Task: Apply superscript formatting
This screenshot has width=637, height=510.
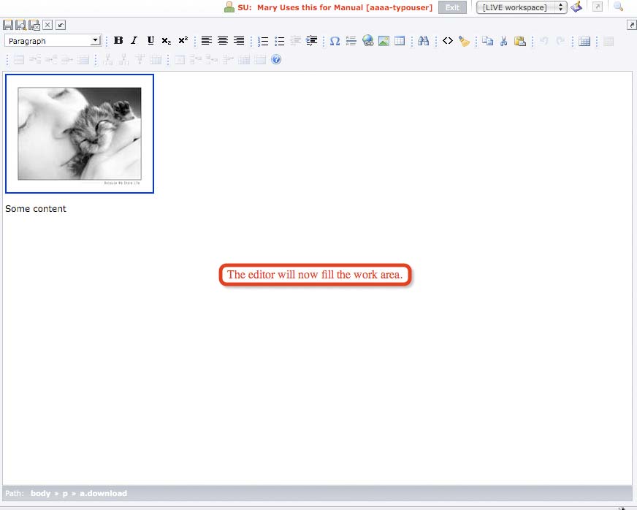Action: click(183, 41)
